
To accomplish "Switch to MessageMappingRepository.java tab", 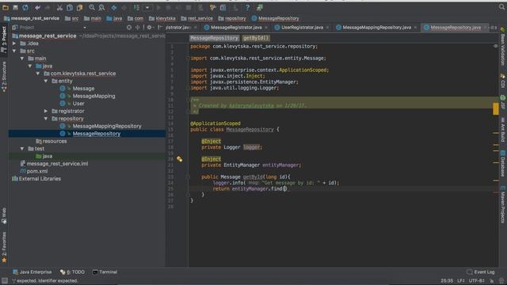I will point(376,28).
